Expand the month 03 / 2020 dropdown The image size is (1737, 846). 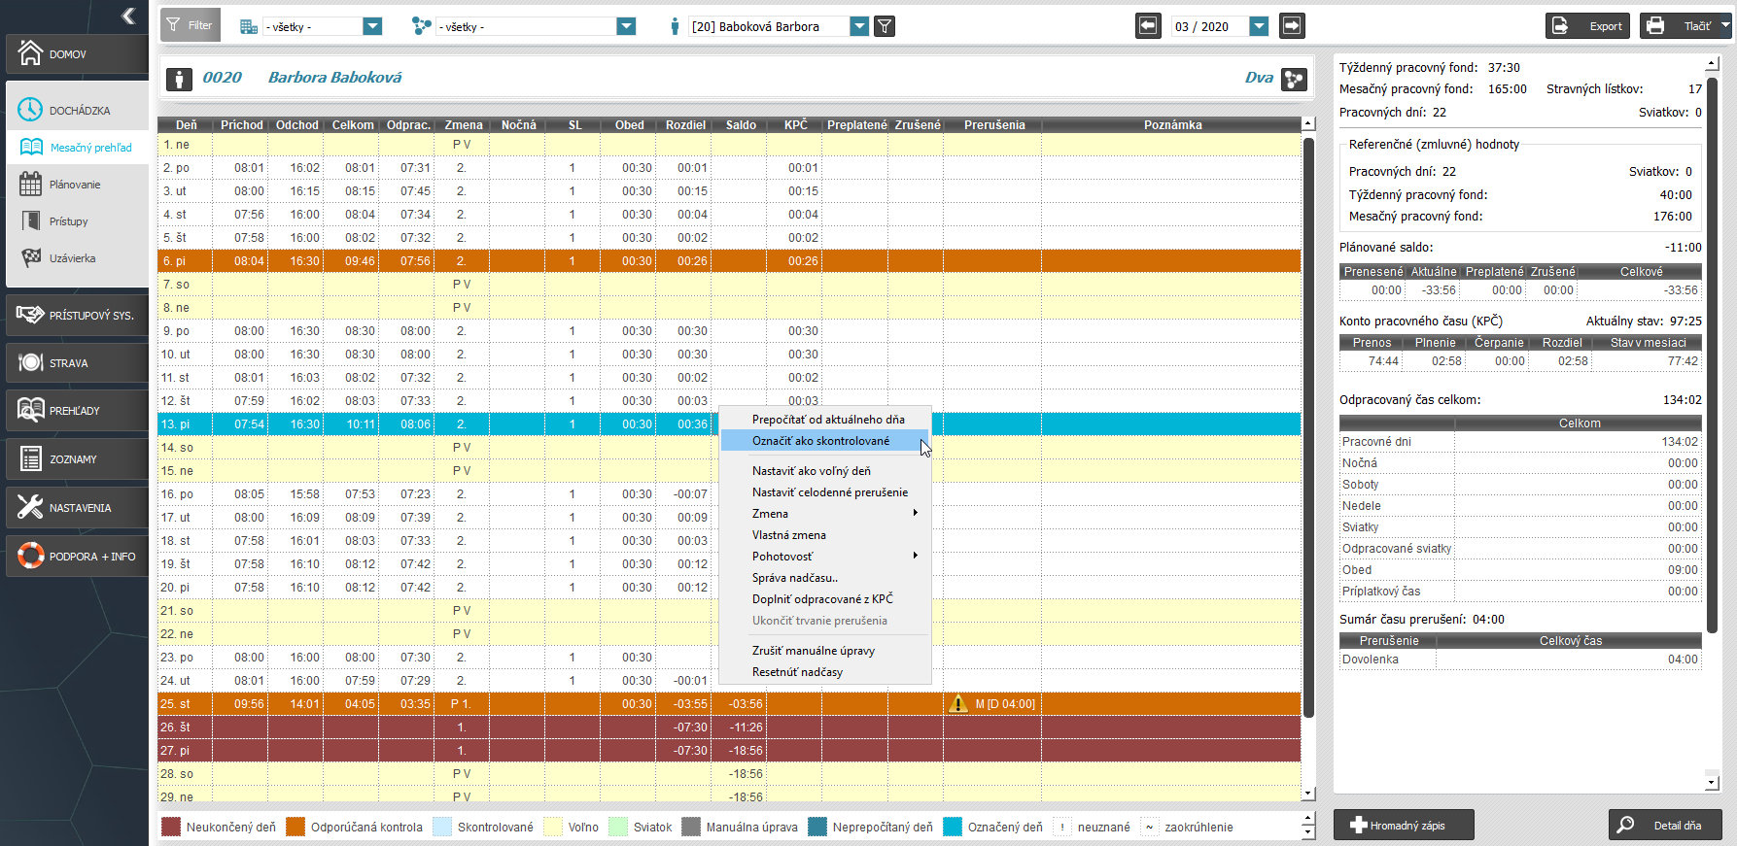click(x=1259, y=26)
